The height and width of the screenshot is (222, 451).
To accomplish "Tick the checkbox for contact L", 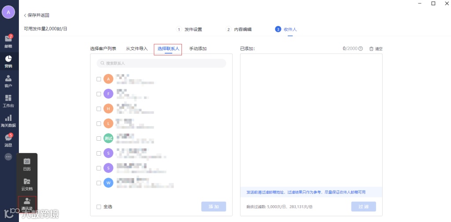I will pyautogui.click(x=99, y=124).
